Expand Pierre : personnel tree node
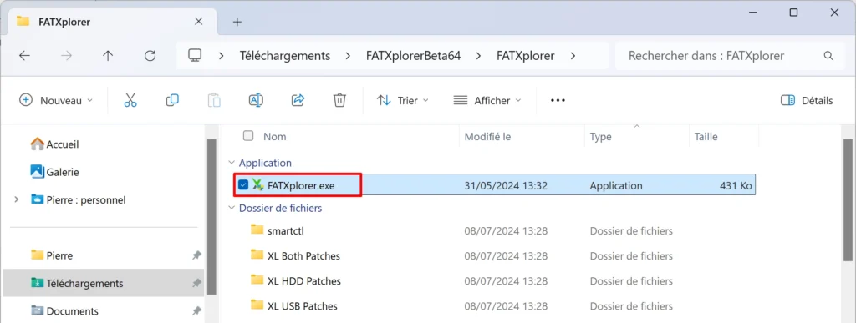The width and height of the screenshot is (856, 323). coord(17,200)
